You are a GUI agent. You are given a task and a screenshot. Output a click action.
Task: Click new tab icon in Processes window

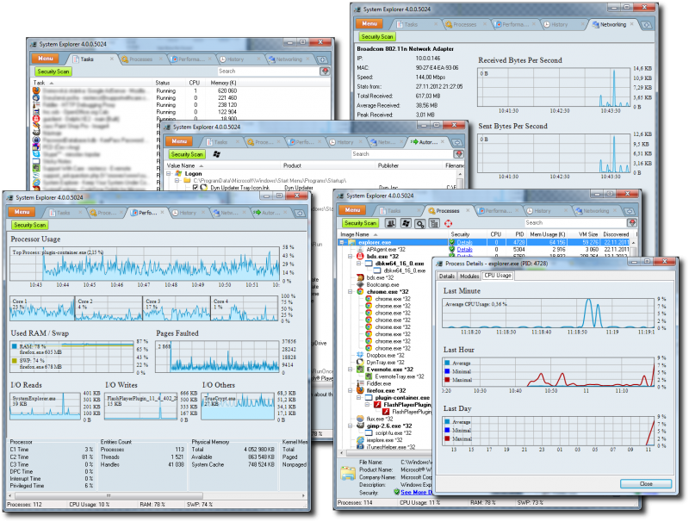tap(629, 211)
